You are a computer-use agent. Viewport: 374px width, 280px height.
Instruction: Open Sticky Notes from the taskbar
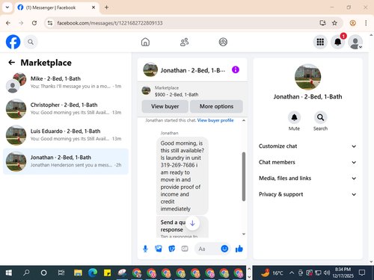point(107,273)
